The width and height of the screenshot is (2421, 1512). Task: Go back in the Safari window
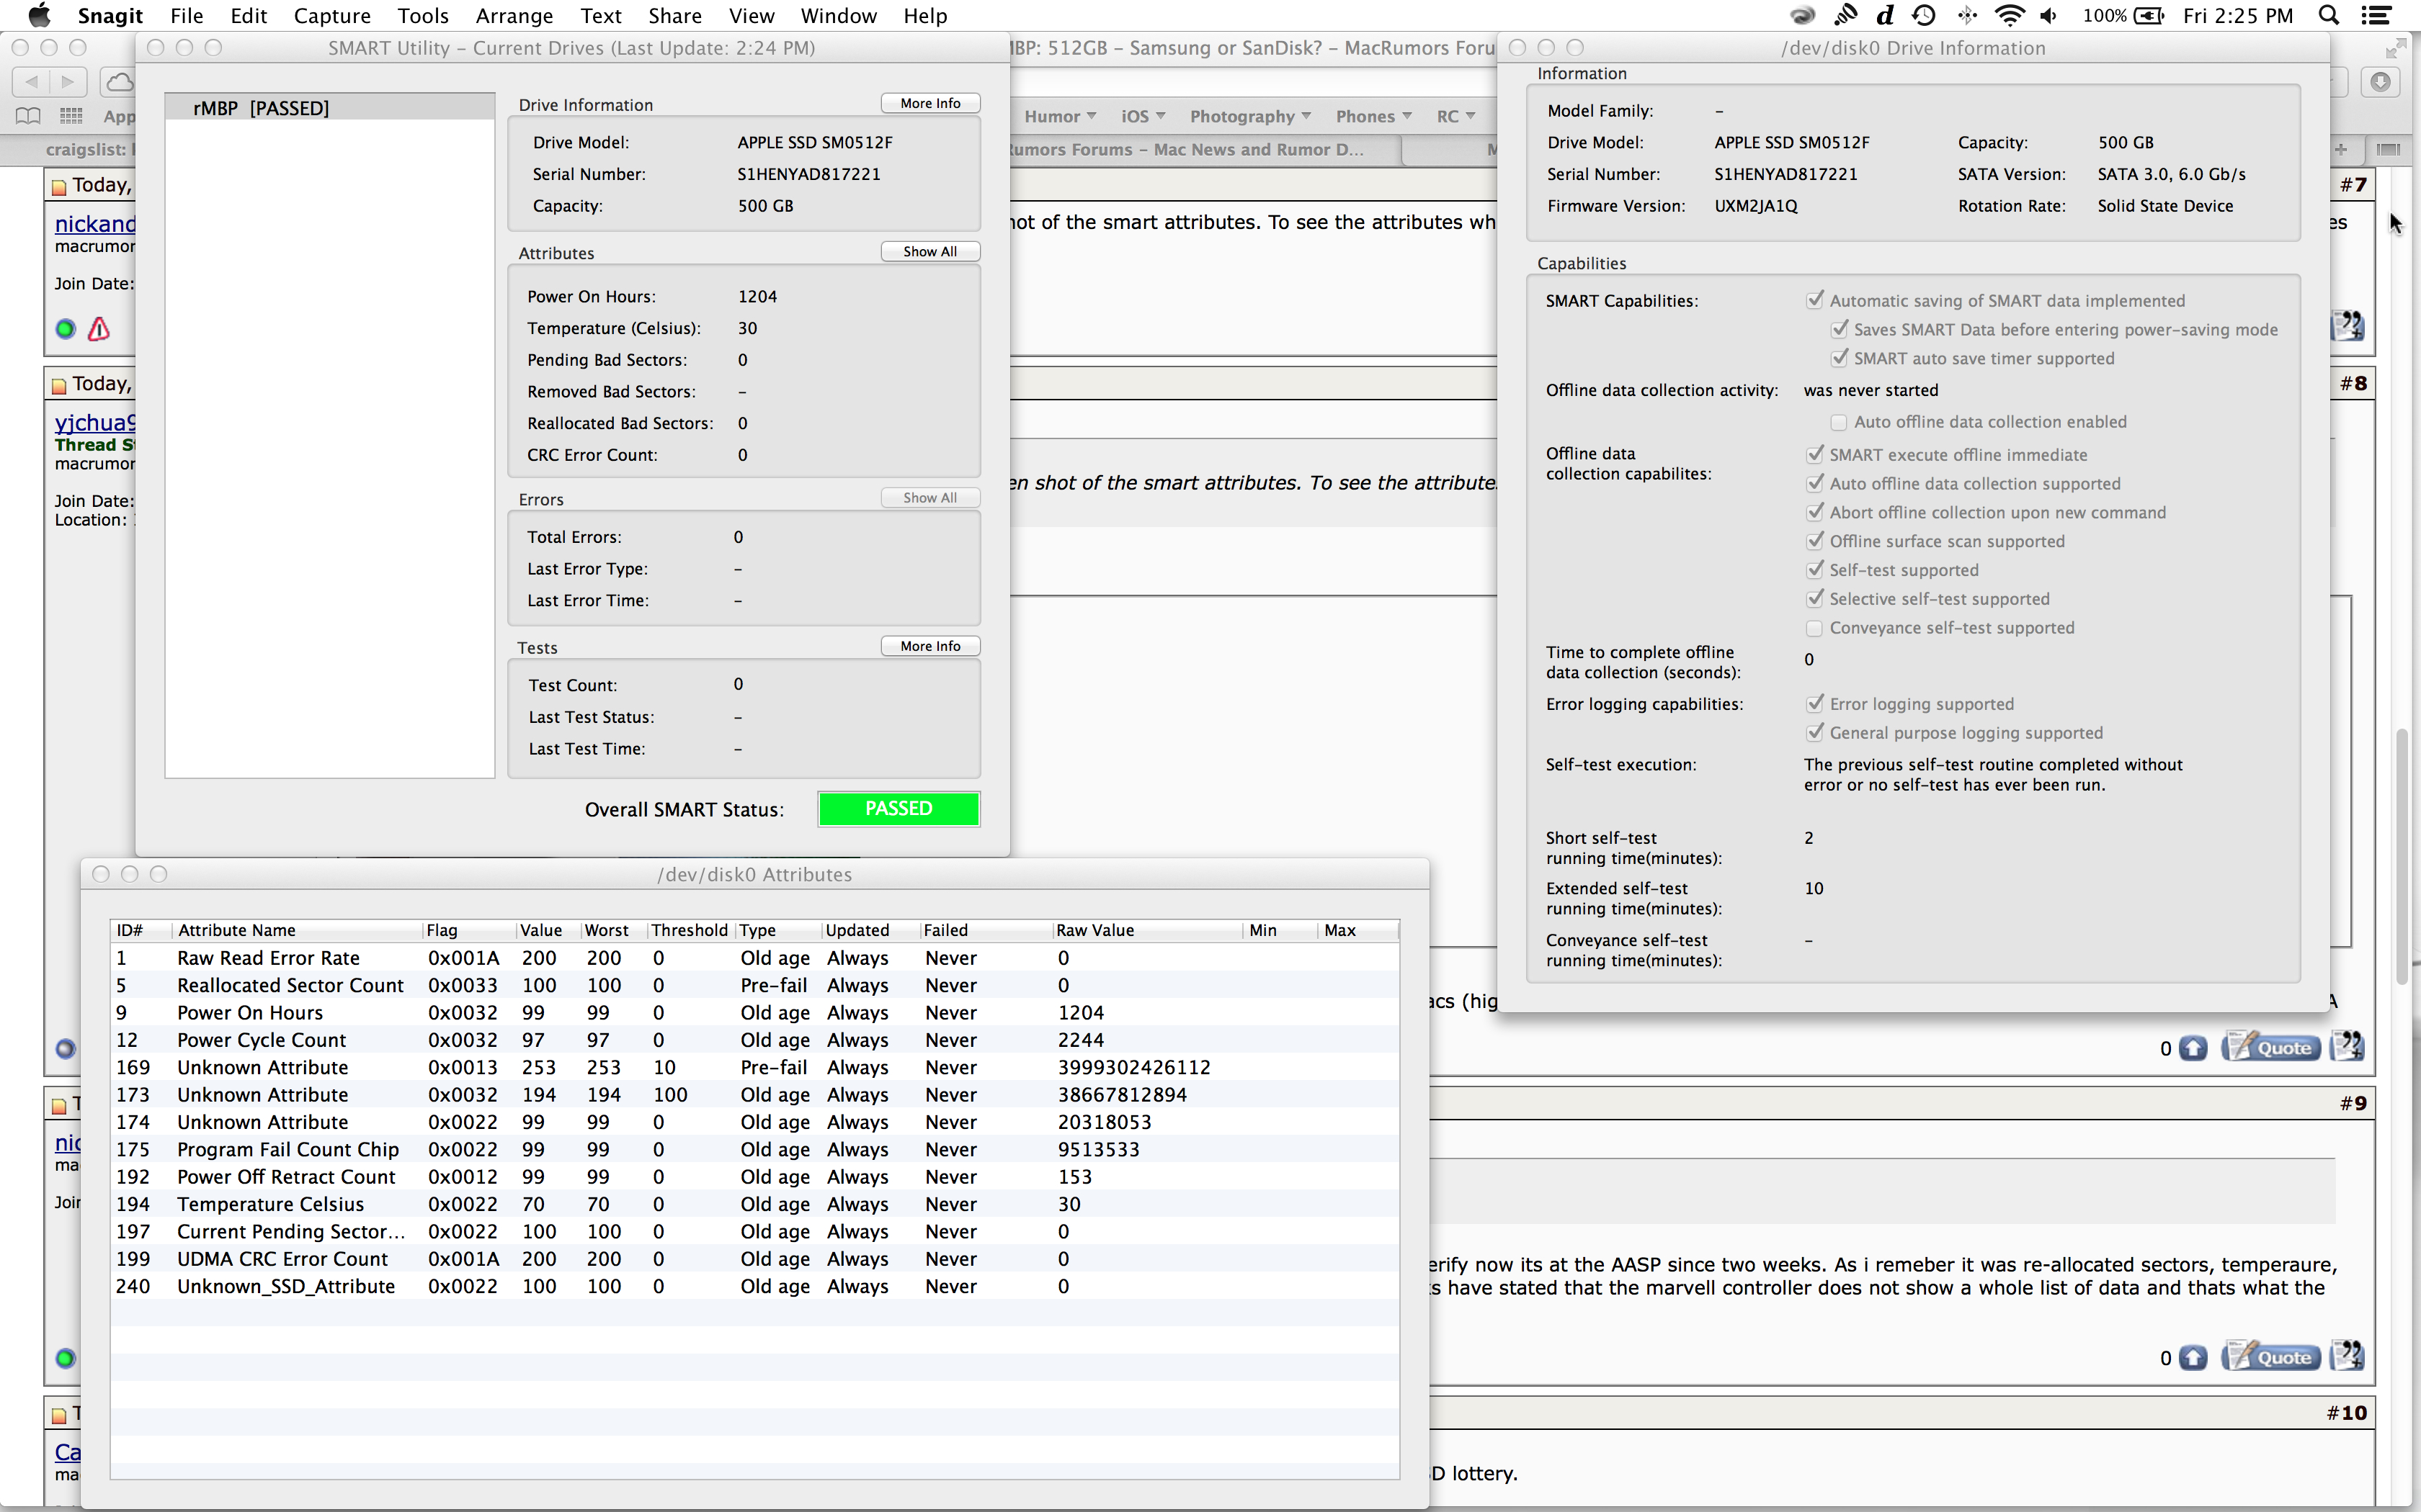click(31, 81)
